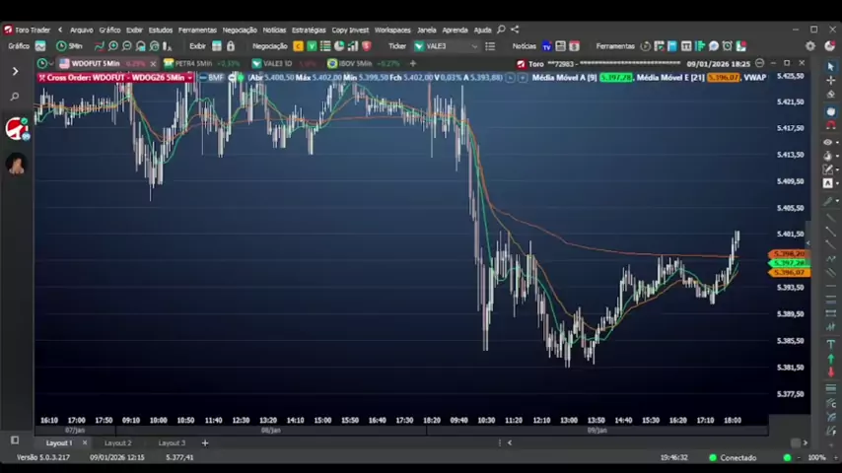Viewport: 842px width, 473px height.
Task: Switch to the PETR4 5Min chart tab
Action: [192, 63]
